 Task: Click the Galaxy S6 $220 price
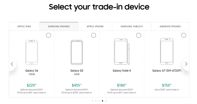click(32, 85)
